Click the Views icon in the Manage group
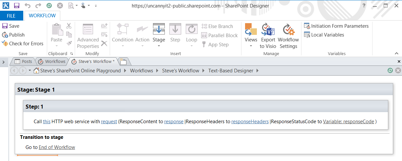Screen dimensions: 402x161 click(x=251, y=29)
